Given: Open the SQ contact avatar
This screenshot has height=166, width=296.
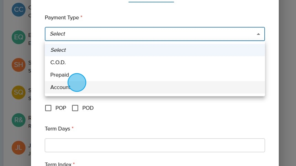Looking at the screenshot, I should click(x=19, y=92).
